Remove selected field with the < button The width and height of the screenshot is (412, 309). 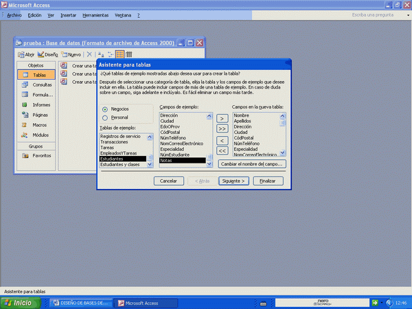[222, 141]
